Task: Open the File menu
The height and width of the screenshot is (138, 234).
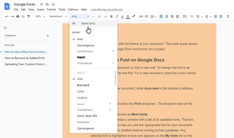Action: tap(16, 10)
